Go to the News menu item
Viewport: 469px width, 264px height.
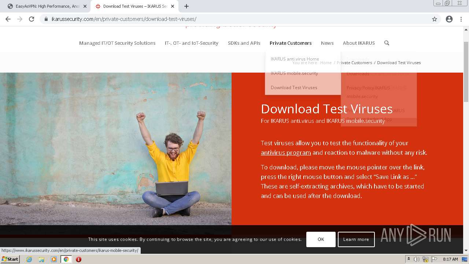tap(327, 43)
